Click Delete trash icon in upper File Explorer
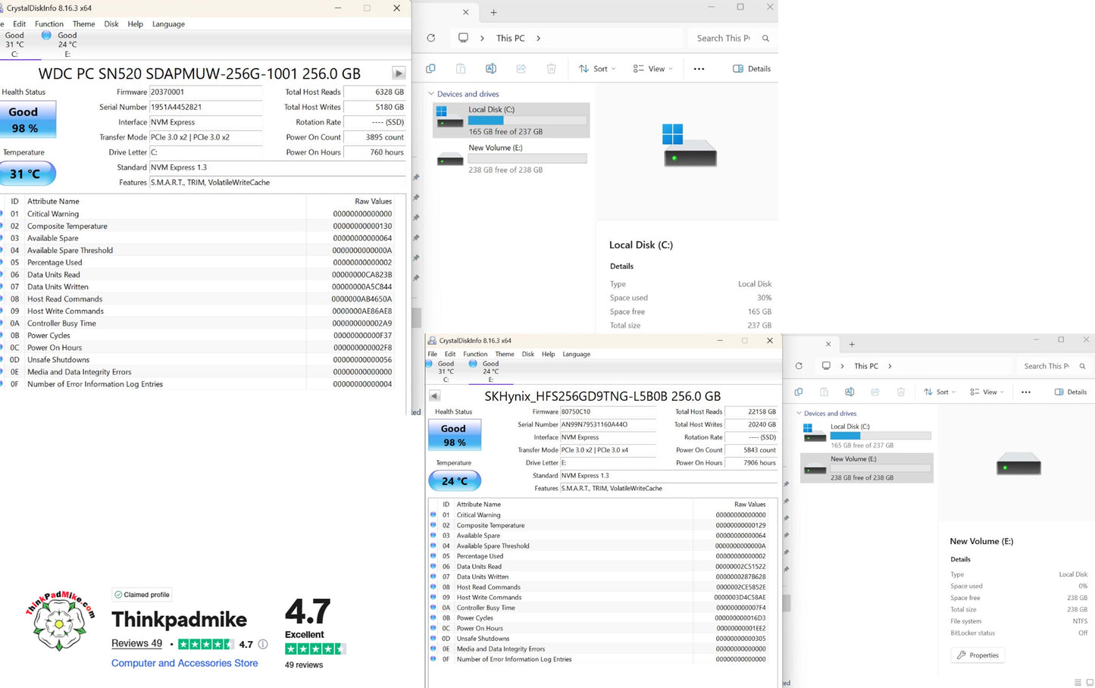This screenshot has height=688, width=1095. [x=552, y=69]
